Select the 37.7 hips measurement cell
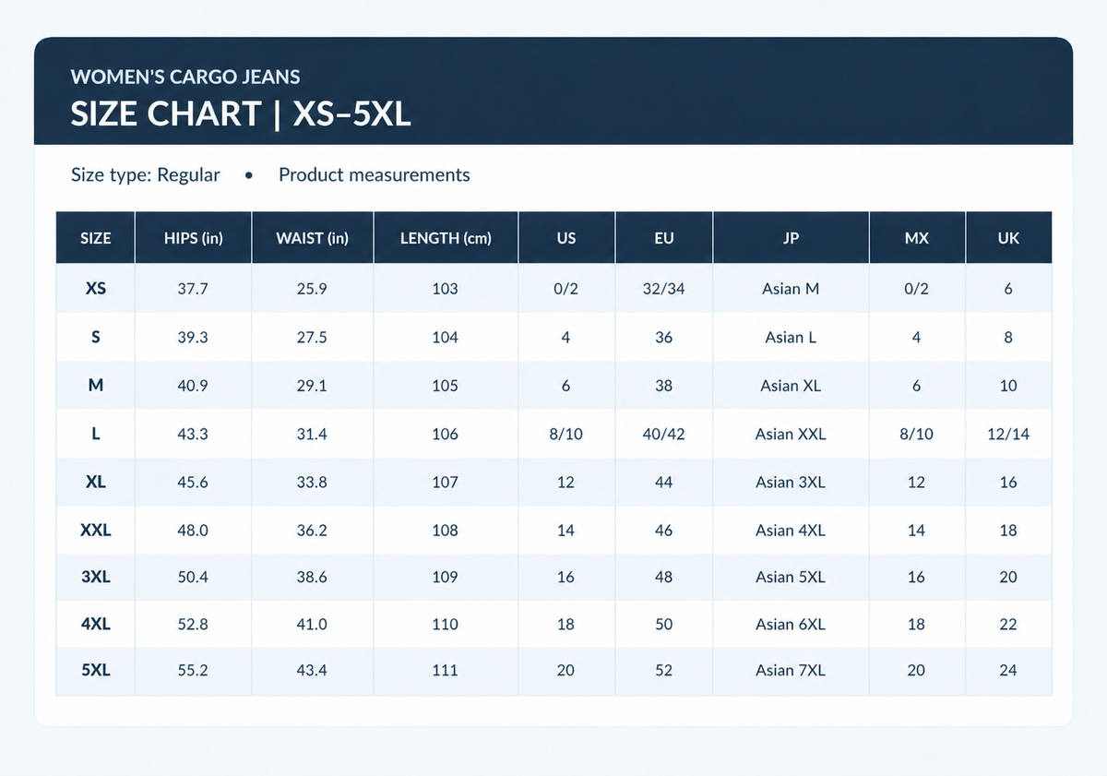 193,289
